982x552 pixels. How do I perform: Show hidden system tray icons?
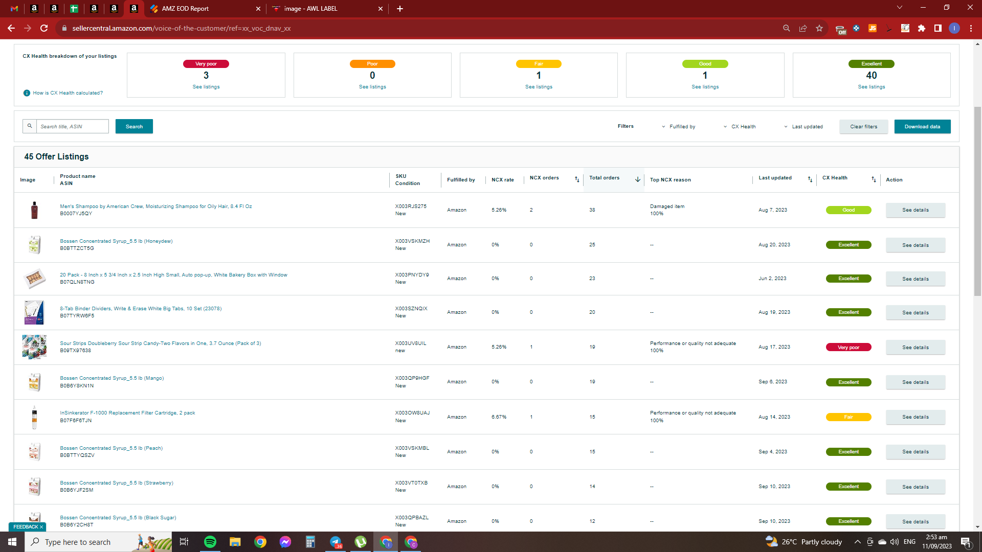pyautogui.click(x=857, y=542)
